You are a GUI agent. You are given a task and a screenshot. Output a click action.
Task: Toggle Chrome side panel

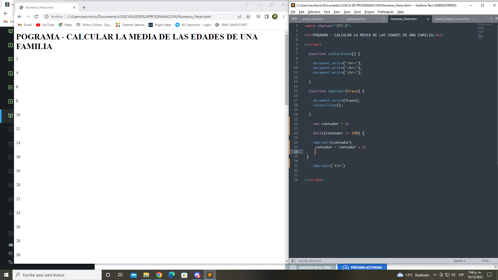click(x=266, y=17)
